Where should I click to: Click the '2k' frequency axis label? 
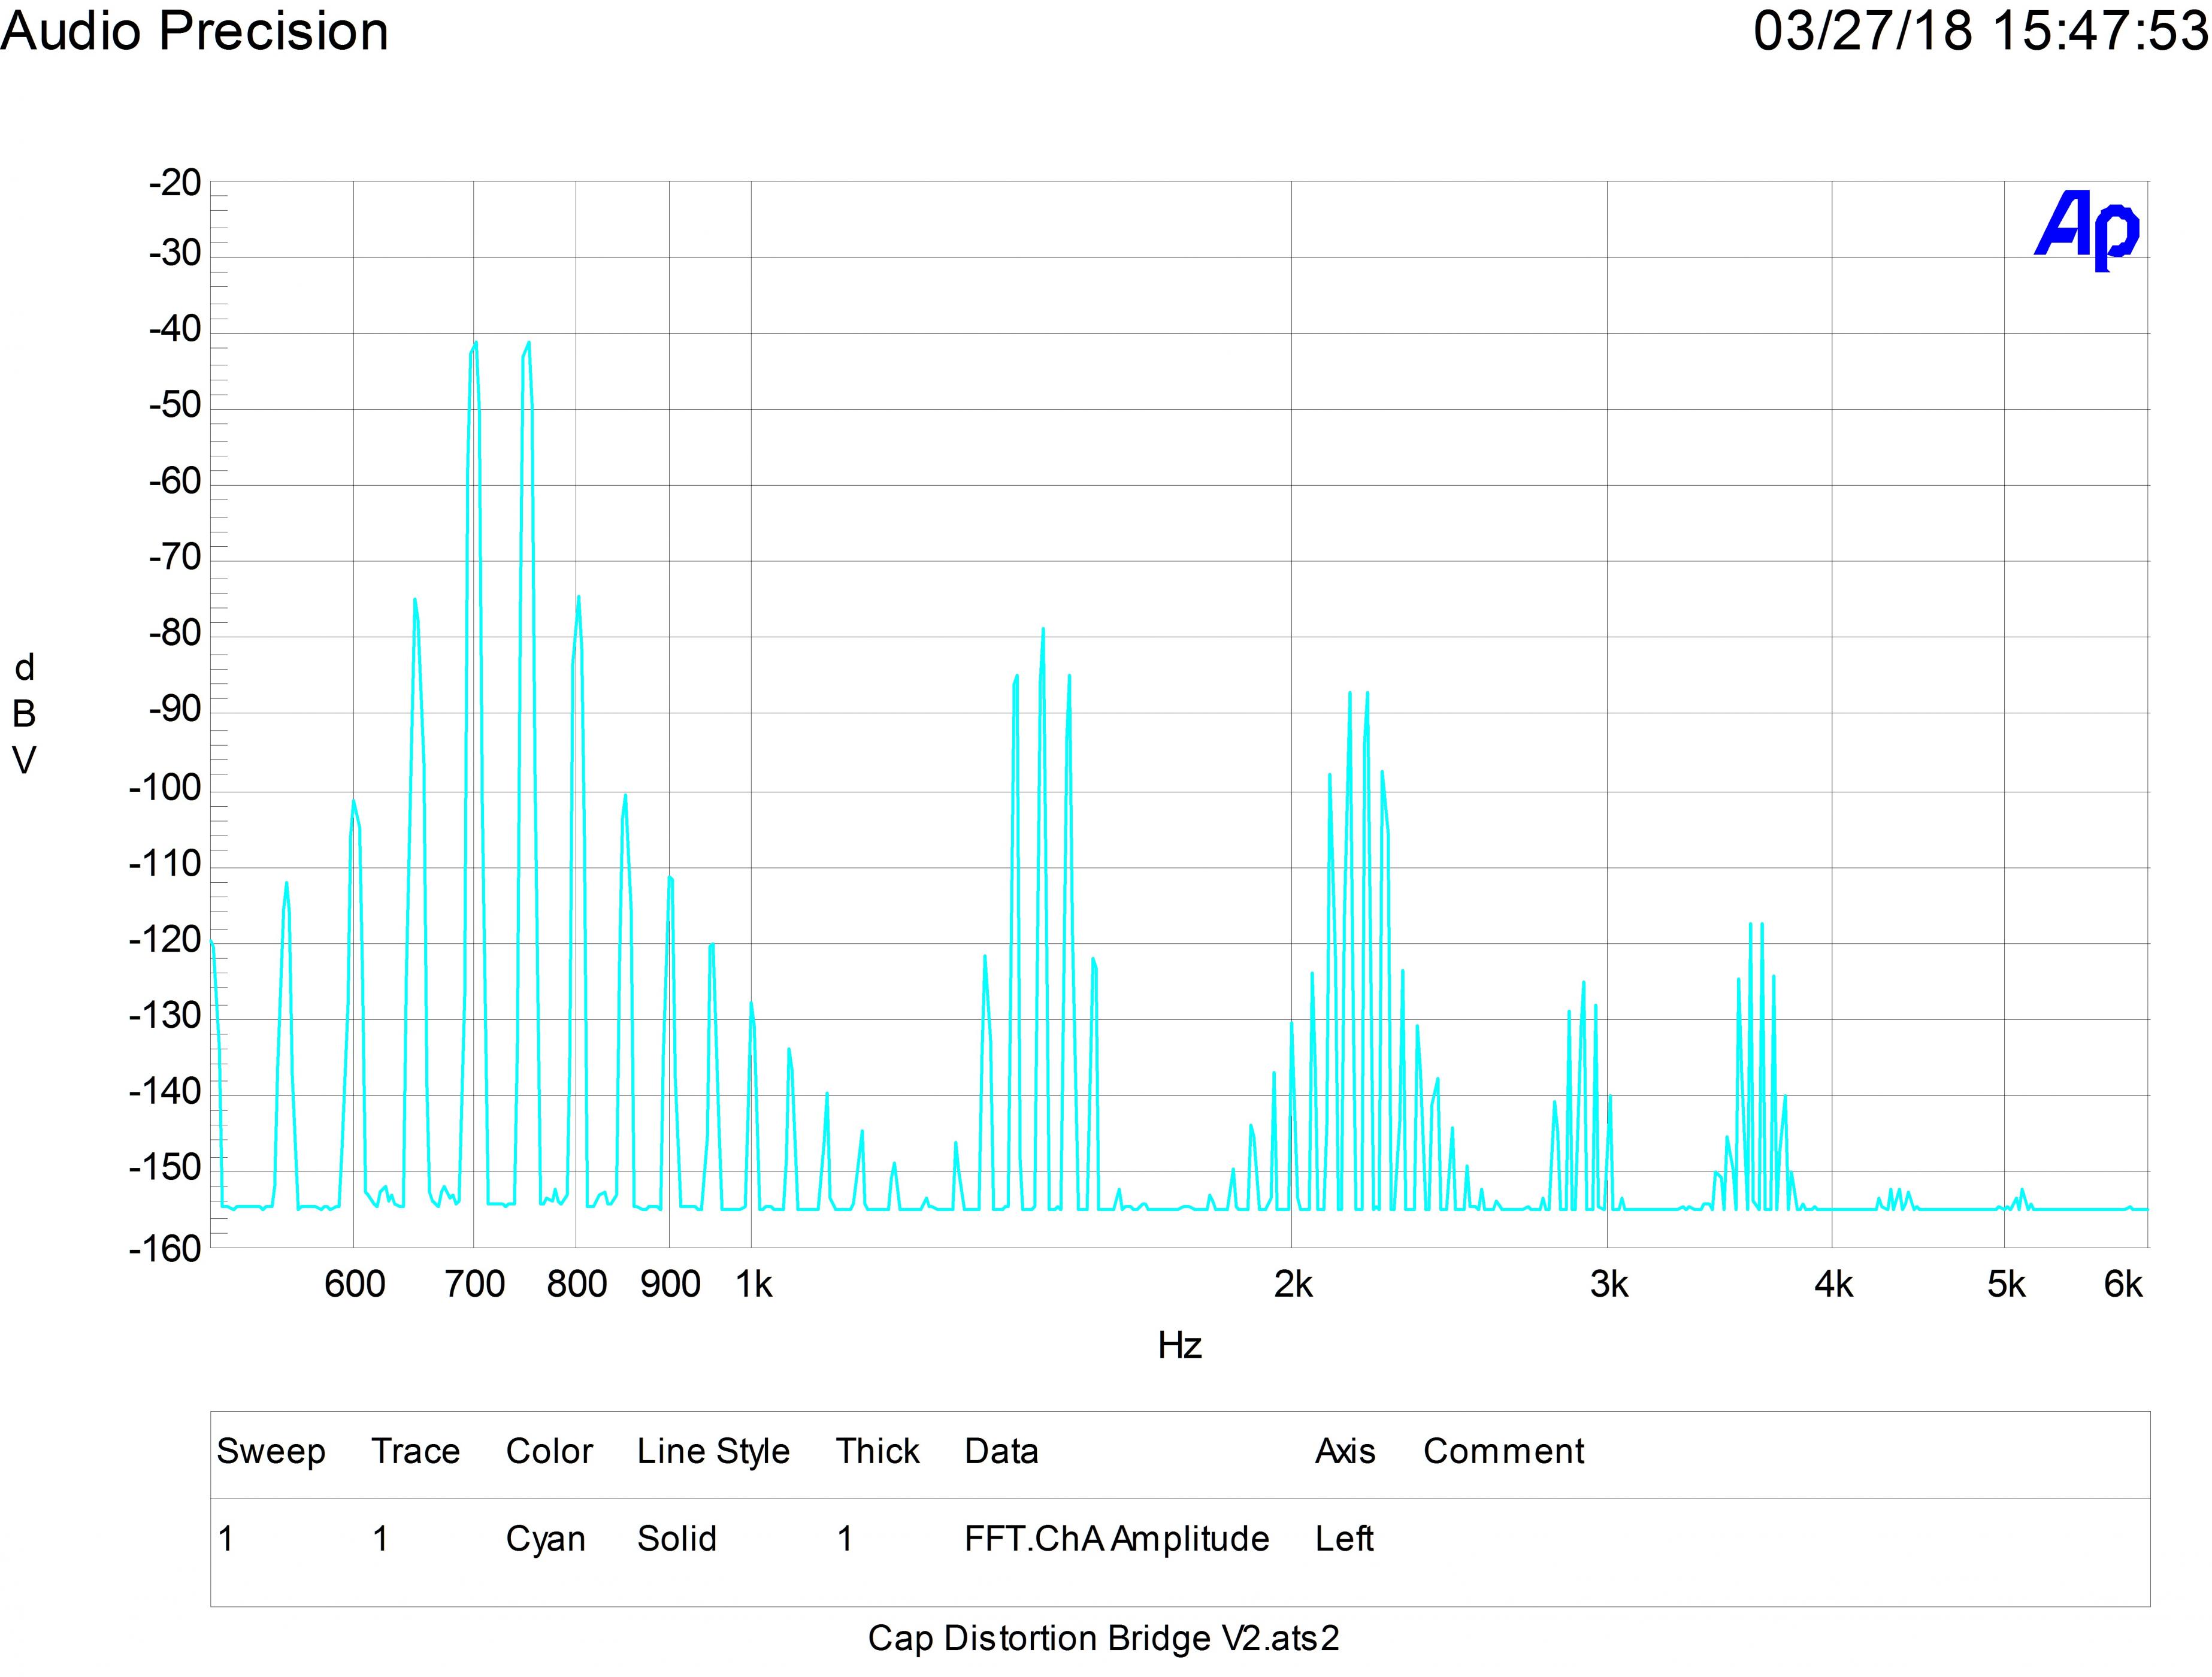[x=1293, y=1284]
